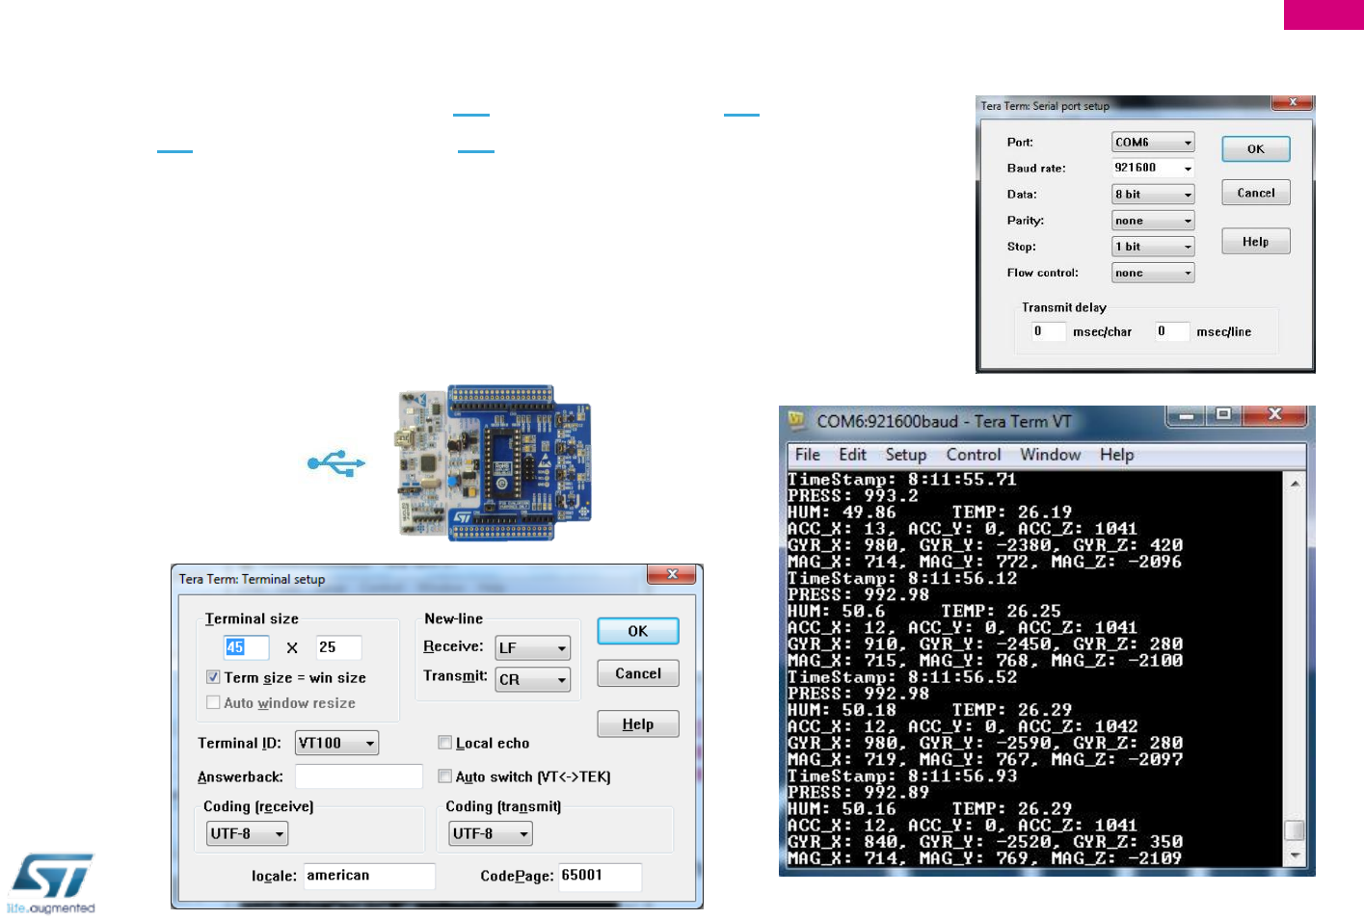Click the Tera Term VT vertical scrollbar thumb
This screenshot has height=920, width=1364.
point(1296,830)
